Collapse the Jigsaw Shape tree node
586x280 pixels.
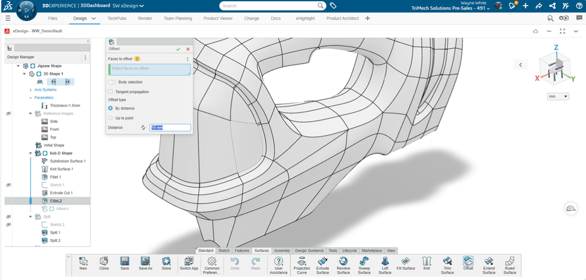19,66
